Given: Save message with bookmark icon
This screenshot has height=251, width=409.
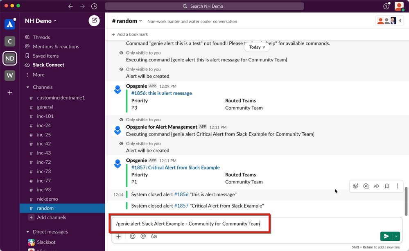Looking at the screenshot, I should [387, 186].
